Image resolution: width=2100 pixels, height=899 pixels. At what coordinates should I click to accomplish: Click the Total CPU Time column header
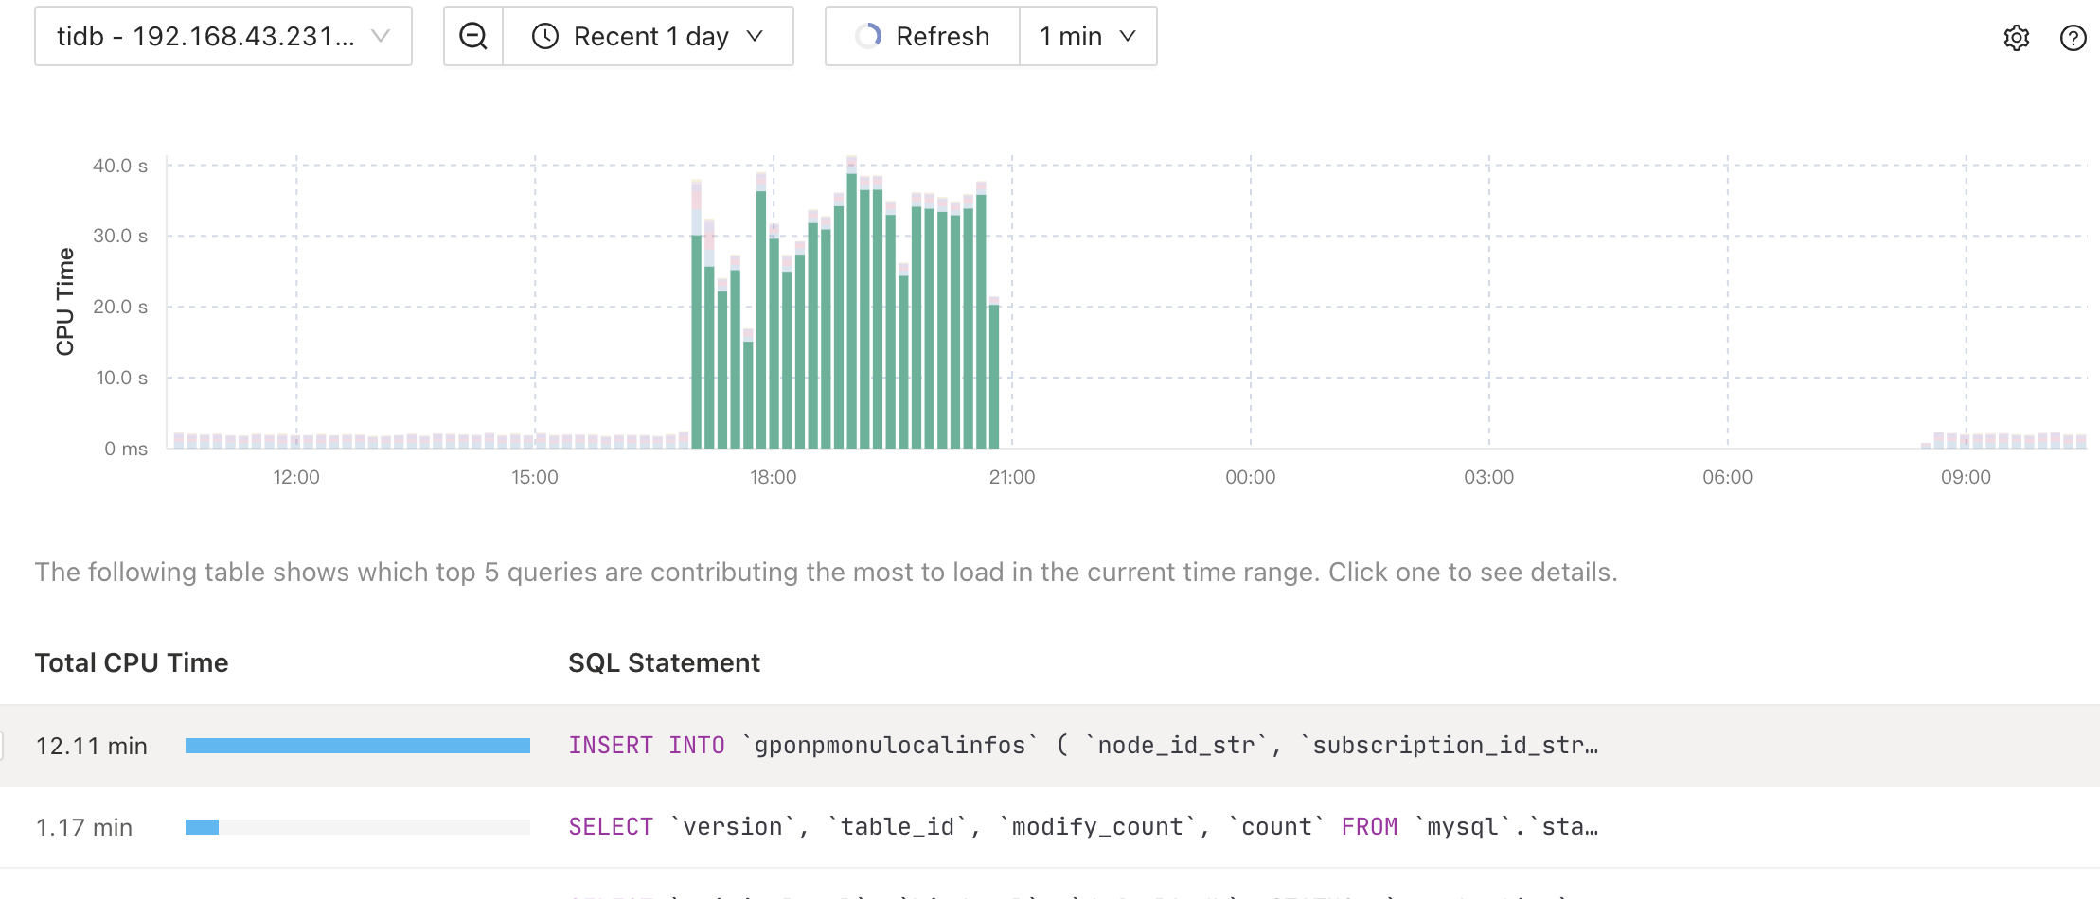coord(132,662)
